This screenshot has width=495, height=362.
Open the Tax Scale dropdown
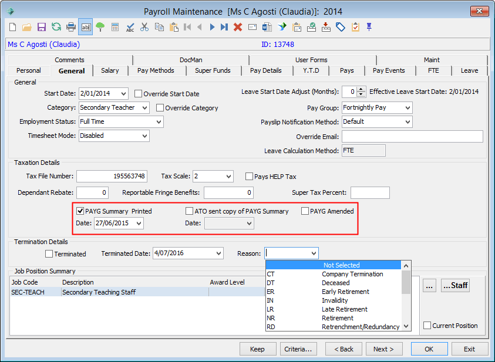[x=229, y=176]
